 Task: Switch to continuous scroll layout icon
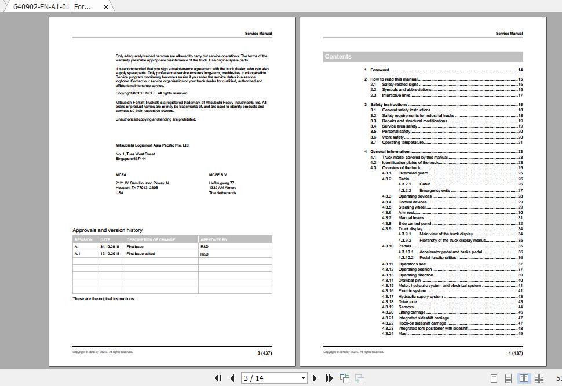coord(508,378)
